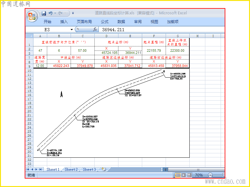Save workbook via floppy disk icon
This screenshot has height=187, width=250.
click(44, 13)
